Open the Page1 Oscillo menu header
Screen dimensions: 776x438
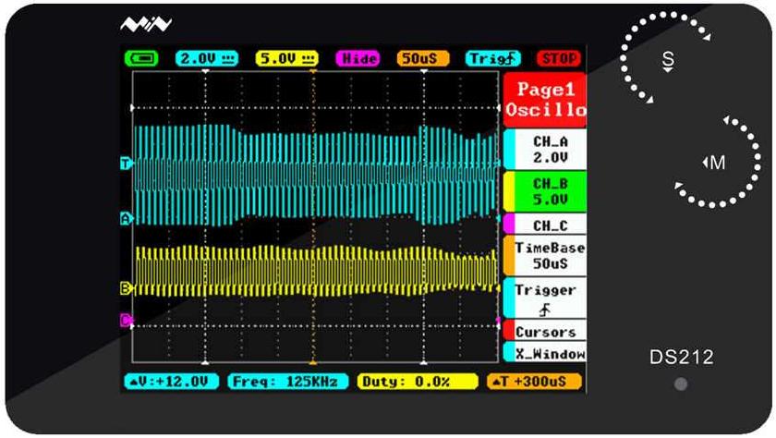point(545,100)
